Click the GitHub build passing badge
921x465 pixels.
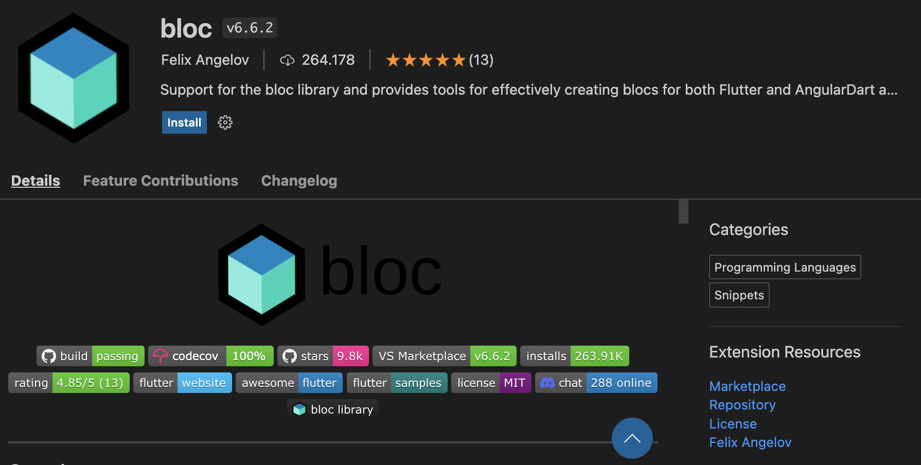click(90, 355)
